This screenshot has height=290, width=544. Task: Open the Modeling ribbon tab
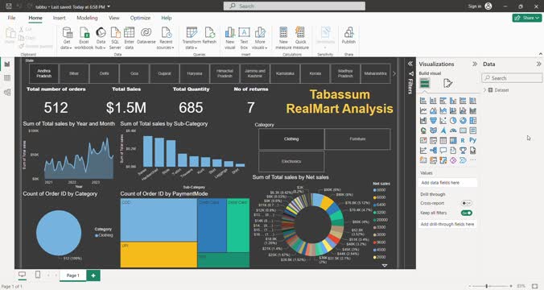pyautogui.click(x=87, y=18)
